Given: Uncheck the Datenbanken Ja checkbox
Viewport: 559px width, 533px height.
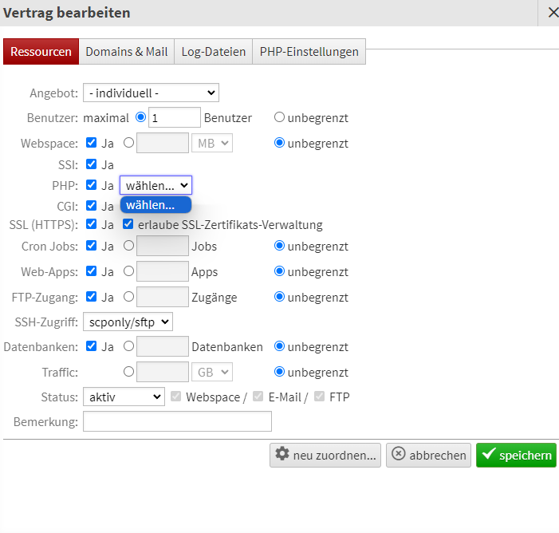Looking at the screenshot, I should click(x=91, y=346).
